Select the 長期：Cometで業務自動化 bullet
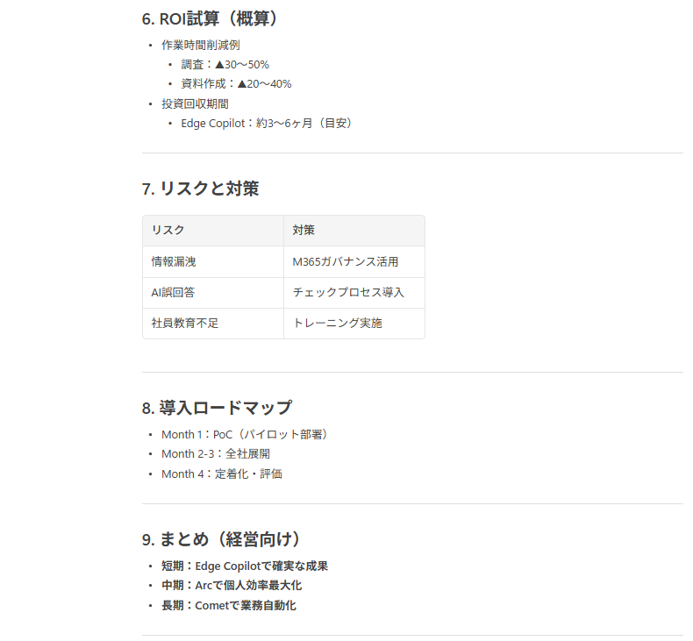 228,606
